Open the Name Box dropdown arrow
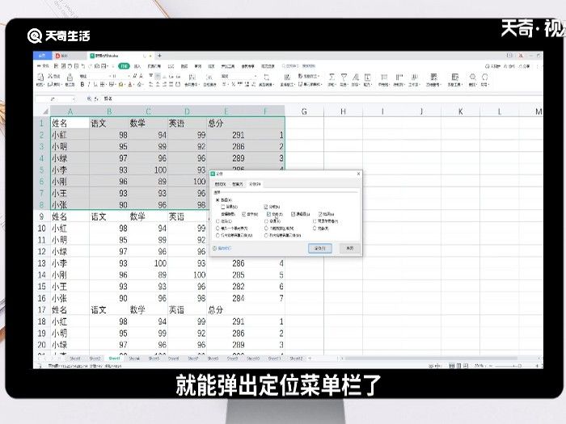This screenshot has width=566, height=424. [x=74, y=99]
